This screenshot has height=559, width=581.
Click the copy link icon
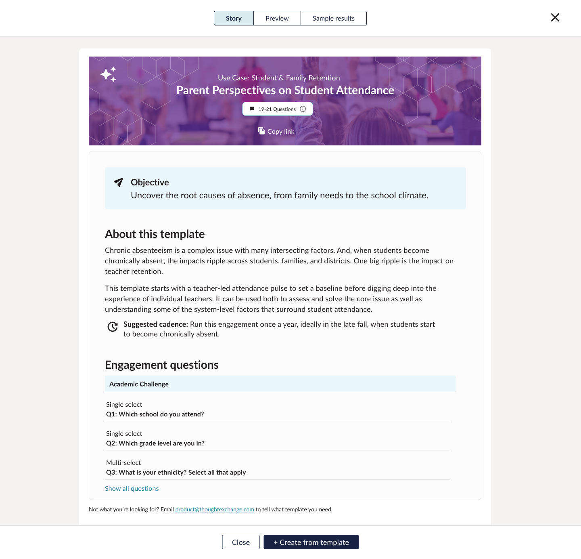[x=261, y=131]
